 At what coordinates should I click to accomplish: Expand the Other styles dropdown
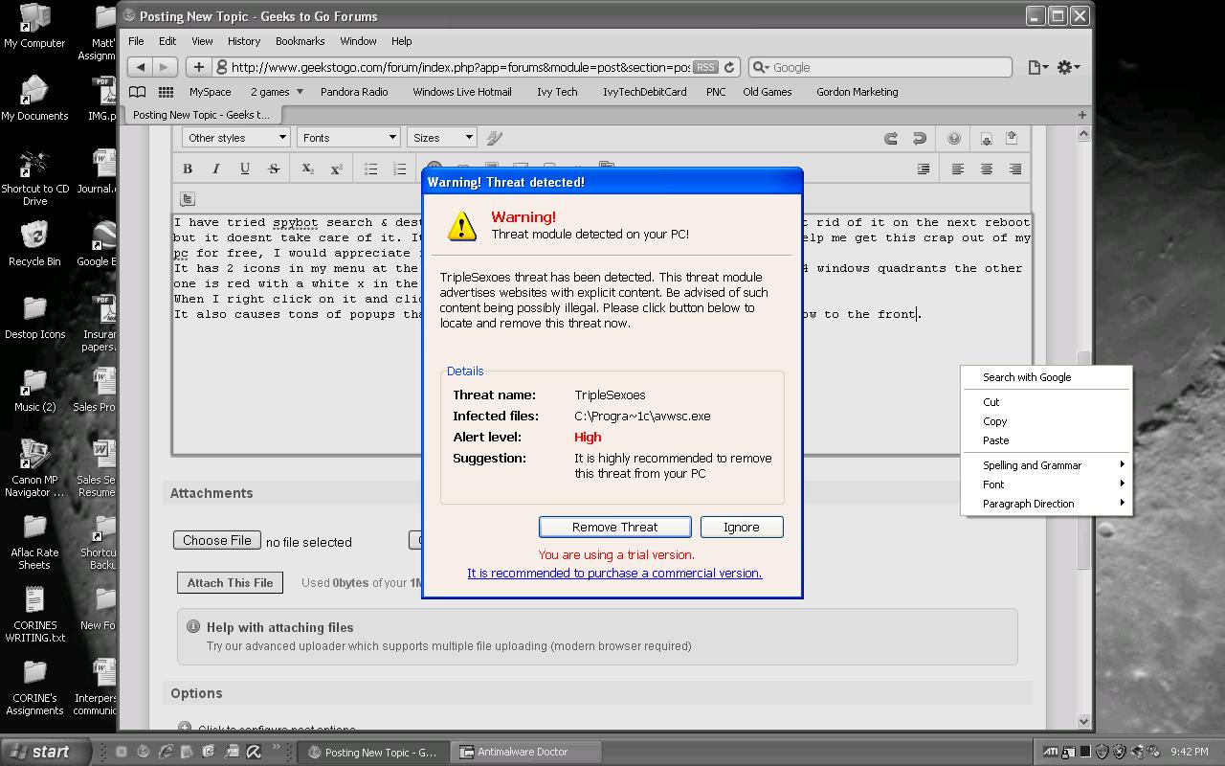coord(236,138)
